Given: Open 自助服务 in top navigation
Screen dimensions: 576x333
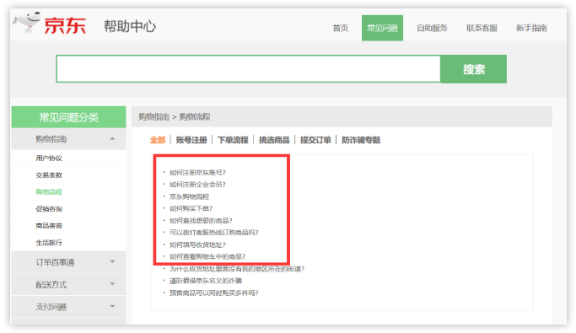Looking at the screenshot, I should click(432, 28).
